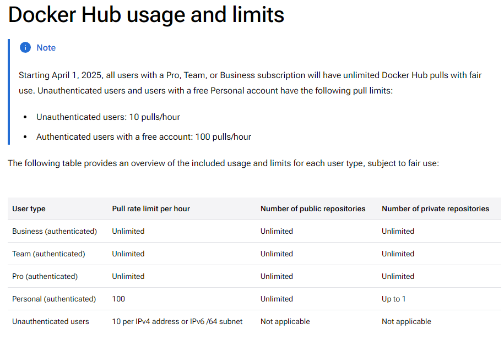Click the "Note" callout label
Image resolution: width=504 pixels, height=340 pixels.
[x=46, y=47]
